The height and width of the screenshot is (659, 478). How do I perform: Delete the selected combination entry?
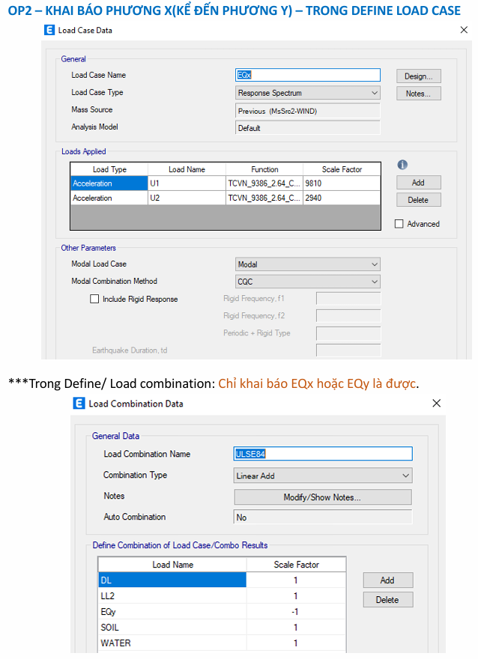pyautogui.click(x=387, y=599)
